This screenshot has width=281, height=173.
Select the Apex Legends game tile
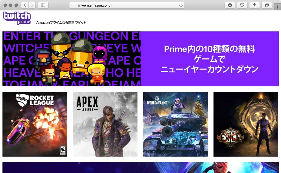[x=105, y=124]
